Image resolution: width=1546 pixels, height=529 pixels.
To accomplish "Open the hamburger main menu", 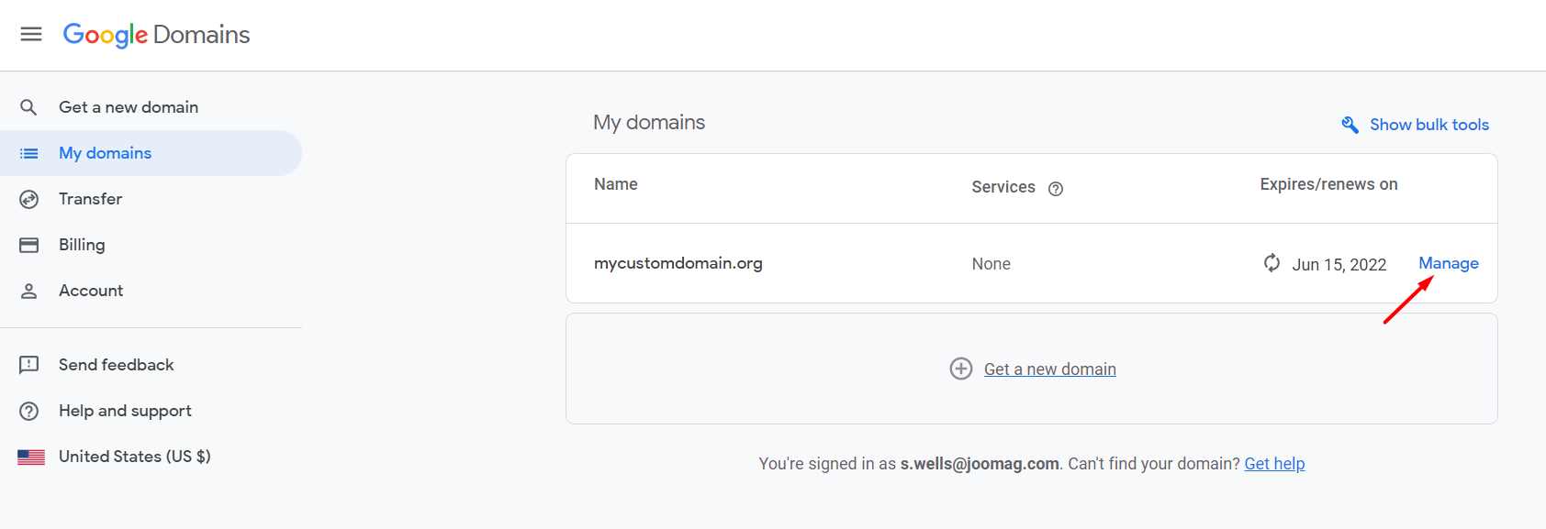I will pyautogui.click(x=31, y=34).
